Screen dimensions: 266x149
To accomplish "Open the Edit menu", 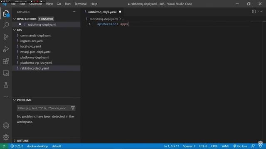I will pos(22,4).
